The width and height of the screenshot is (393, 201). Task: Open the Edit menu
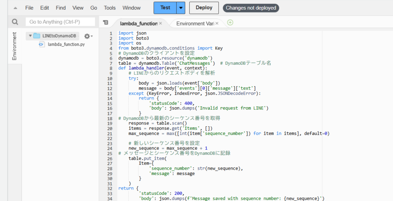pyautogui.click(x=45, y=8)
